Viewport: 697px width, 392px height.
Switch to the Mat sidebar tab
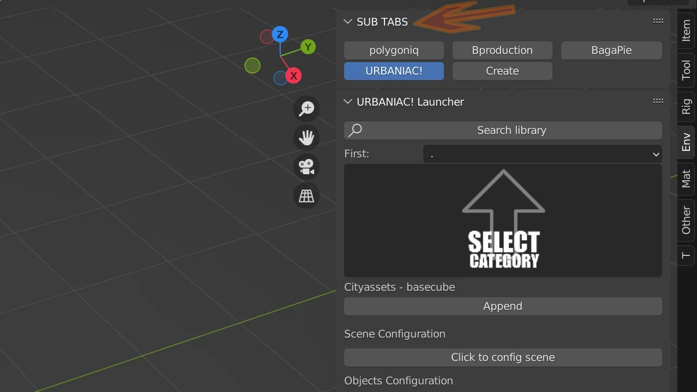[686, 179]
